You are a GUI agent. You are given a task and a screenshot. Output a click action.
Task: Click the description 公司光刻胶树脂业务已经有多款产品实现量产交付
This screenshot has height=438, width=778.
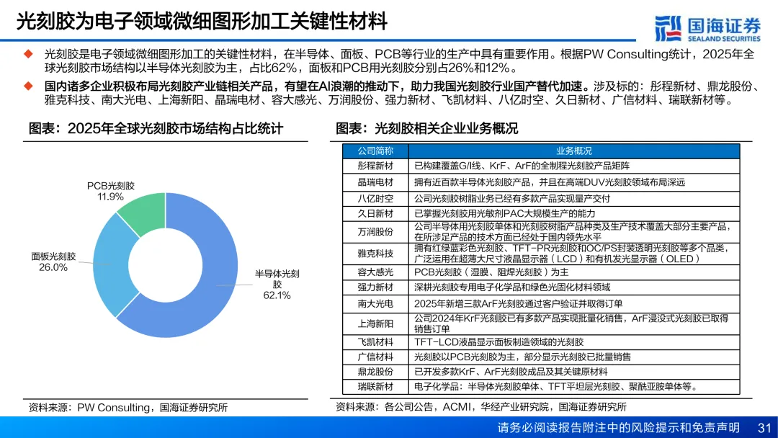click(x=512, y=198)
